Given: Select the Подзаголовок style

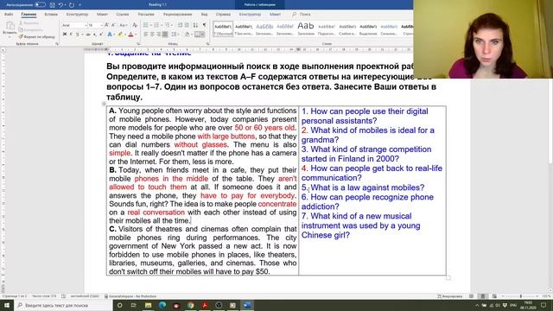Looking at the screenshot, I should tap(327, 29).
